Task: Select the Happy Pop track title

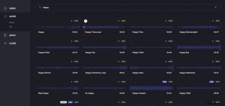Action: [x=90, y=52]
